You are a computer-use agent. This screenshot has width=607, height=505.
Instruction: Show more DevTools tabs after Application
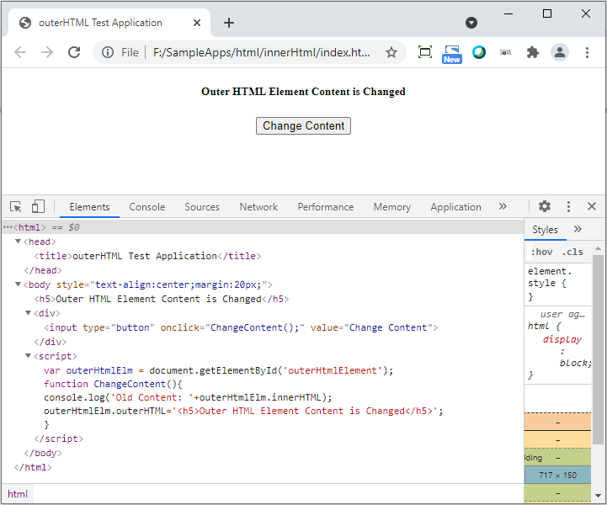pos(503,206)
